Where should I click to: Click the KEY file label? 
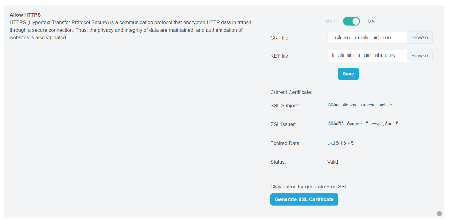pyautogui.click(x=279, y=56)
